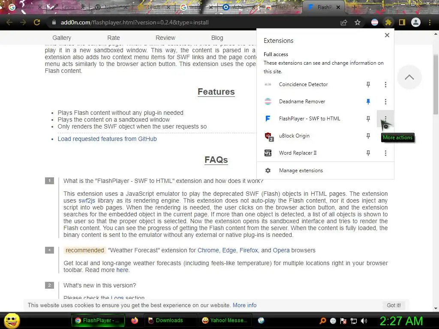Go forward one page

coord(23,22)
